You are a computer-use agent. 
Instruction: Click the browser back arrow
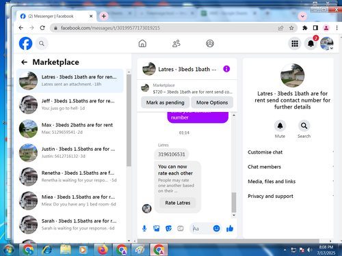pos(21,28)
